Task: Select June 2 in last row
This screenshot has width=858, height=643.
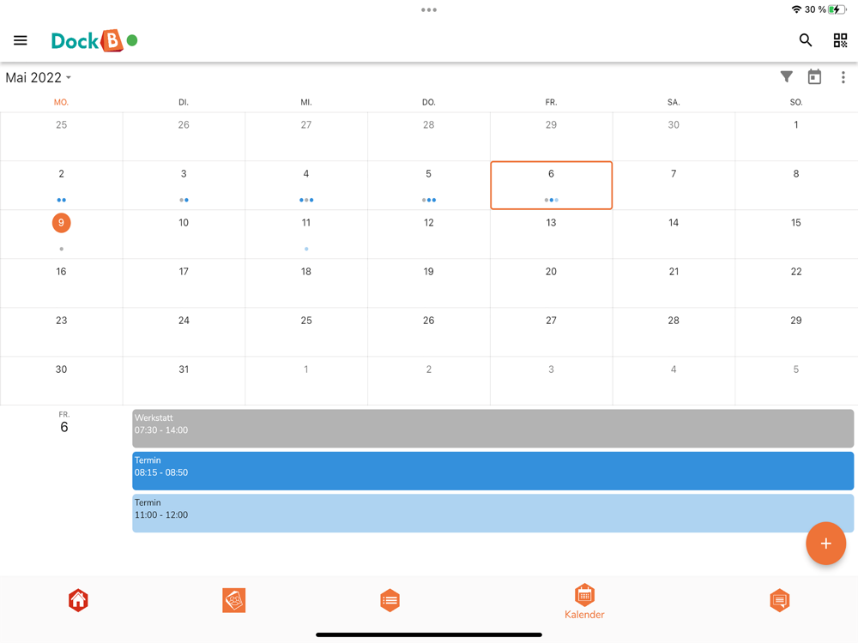Action: pyautogui.click(x=428, y=381)
